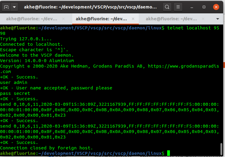225x157 pixels.
Task: Open the tab list dropdown arrow
Action: [x=218, y=19]
